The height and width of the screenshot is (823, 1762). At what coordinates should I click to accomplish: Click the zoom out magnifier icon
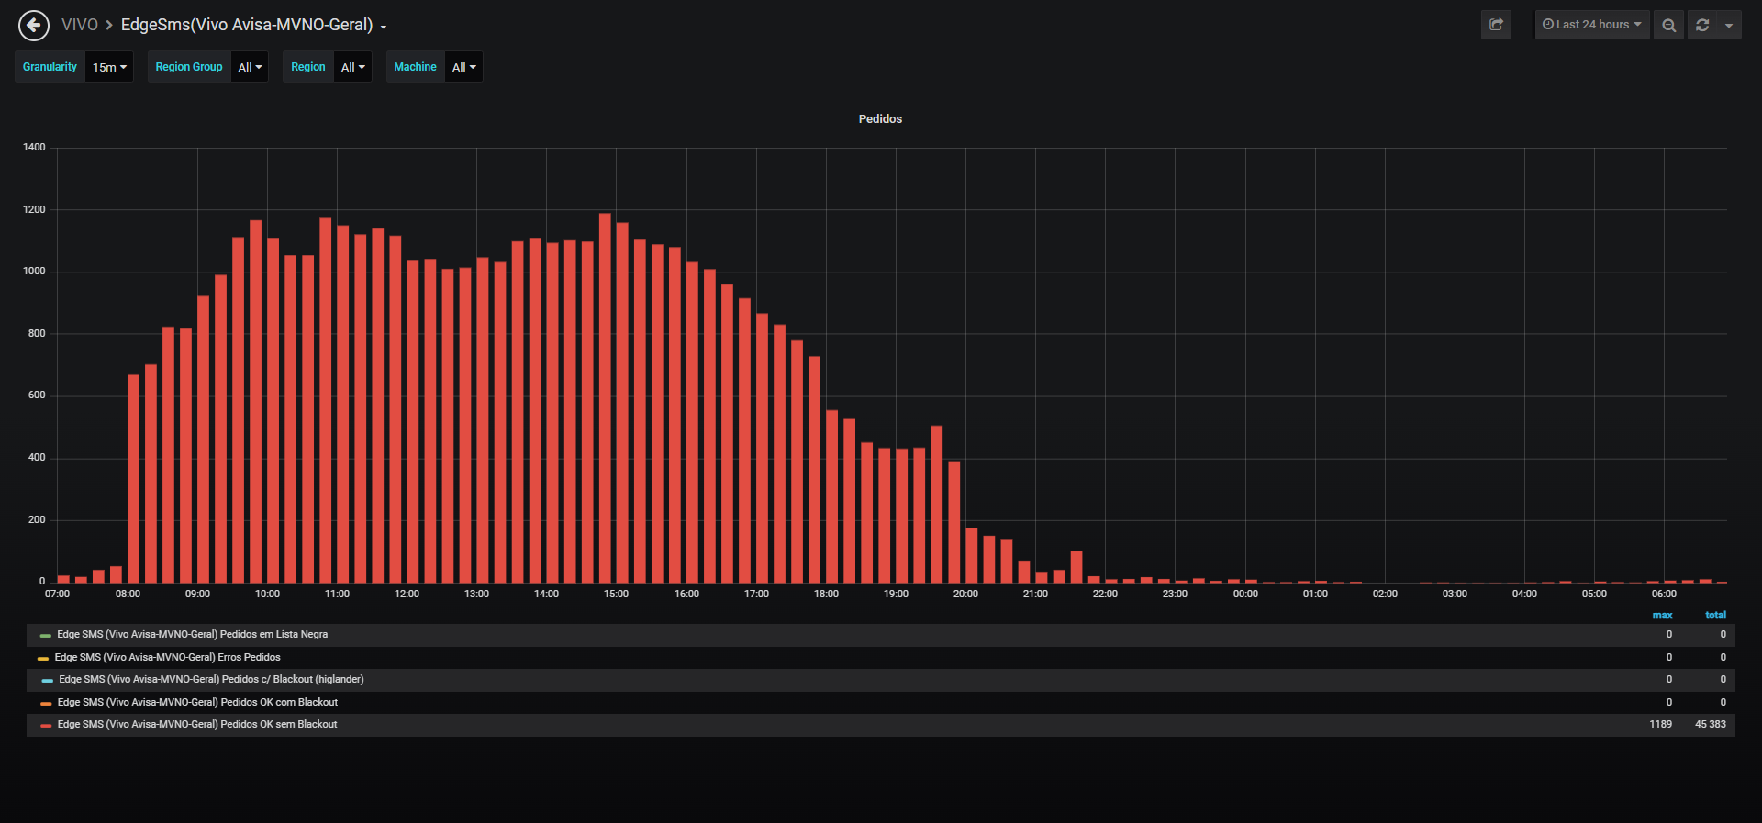coord(1668,25)
